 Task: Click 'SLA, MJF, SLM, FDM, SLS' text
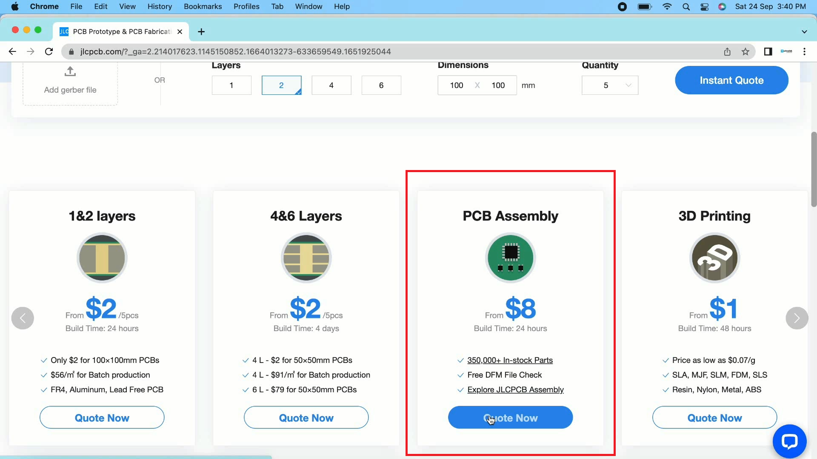(720, 375)
